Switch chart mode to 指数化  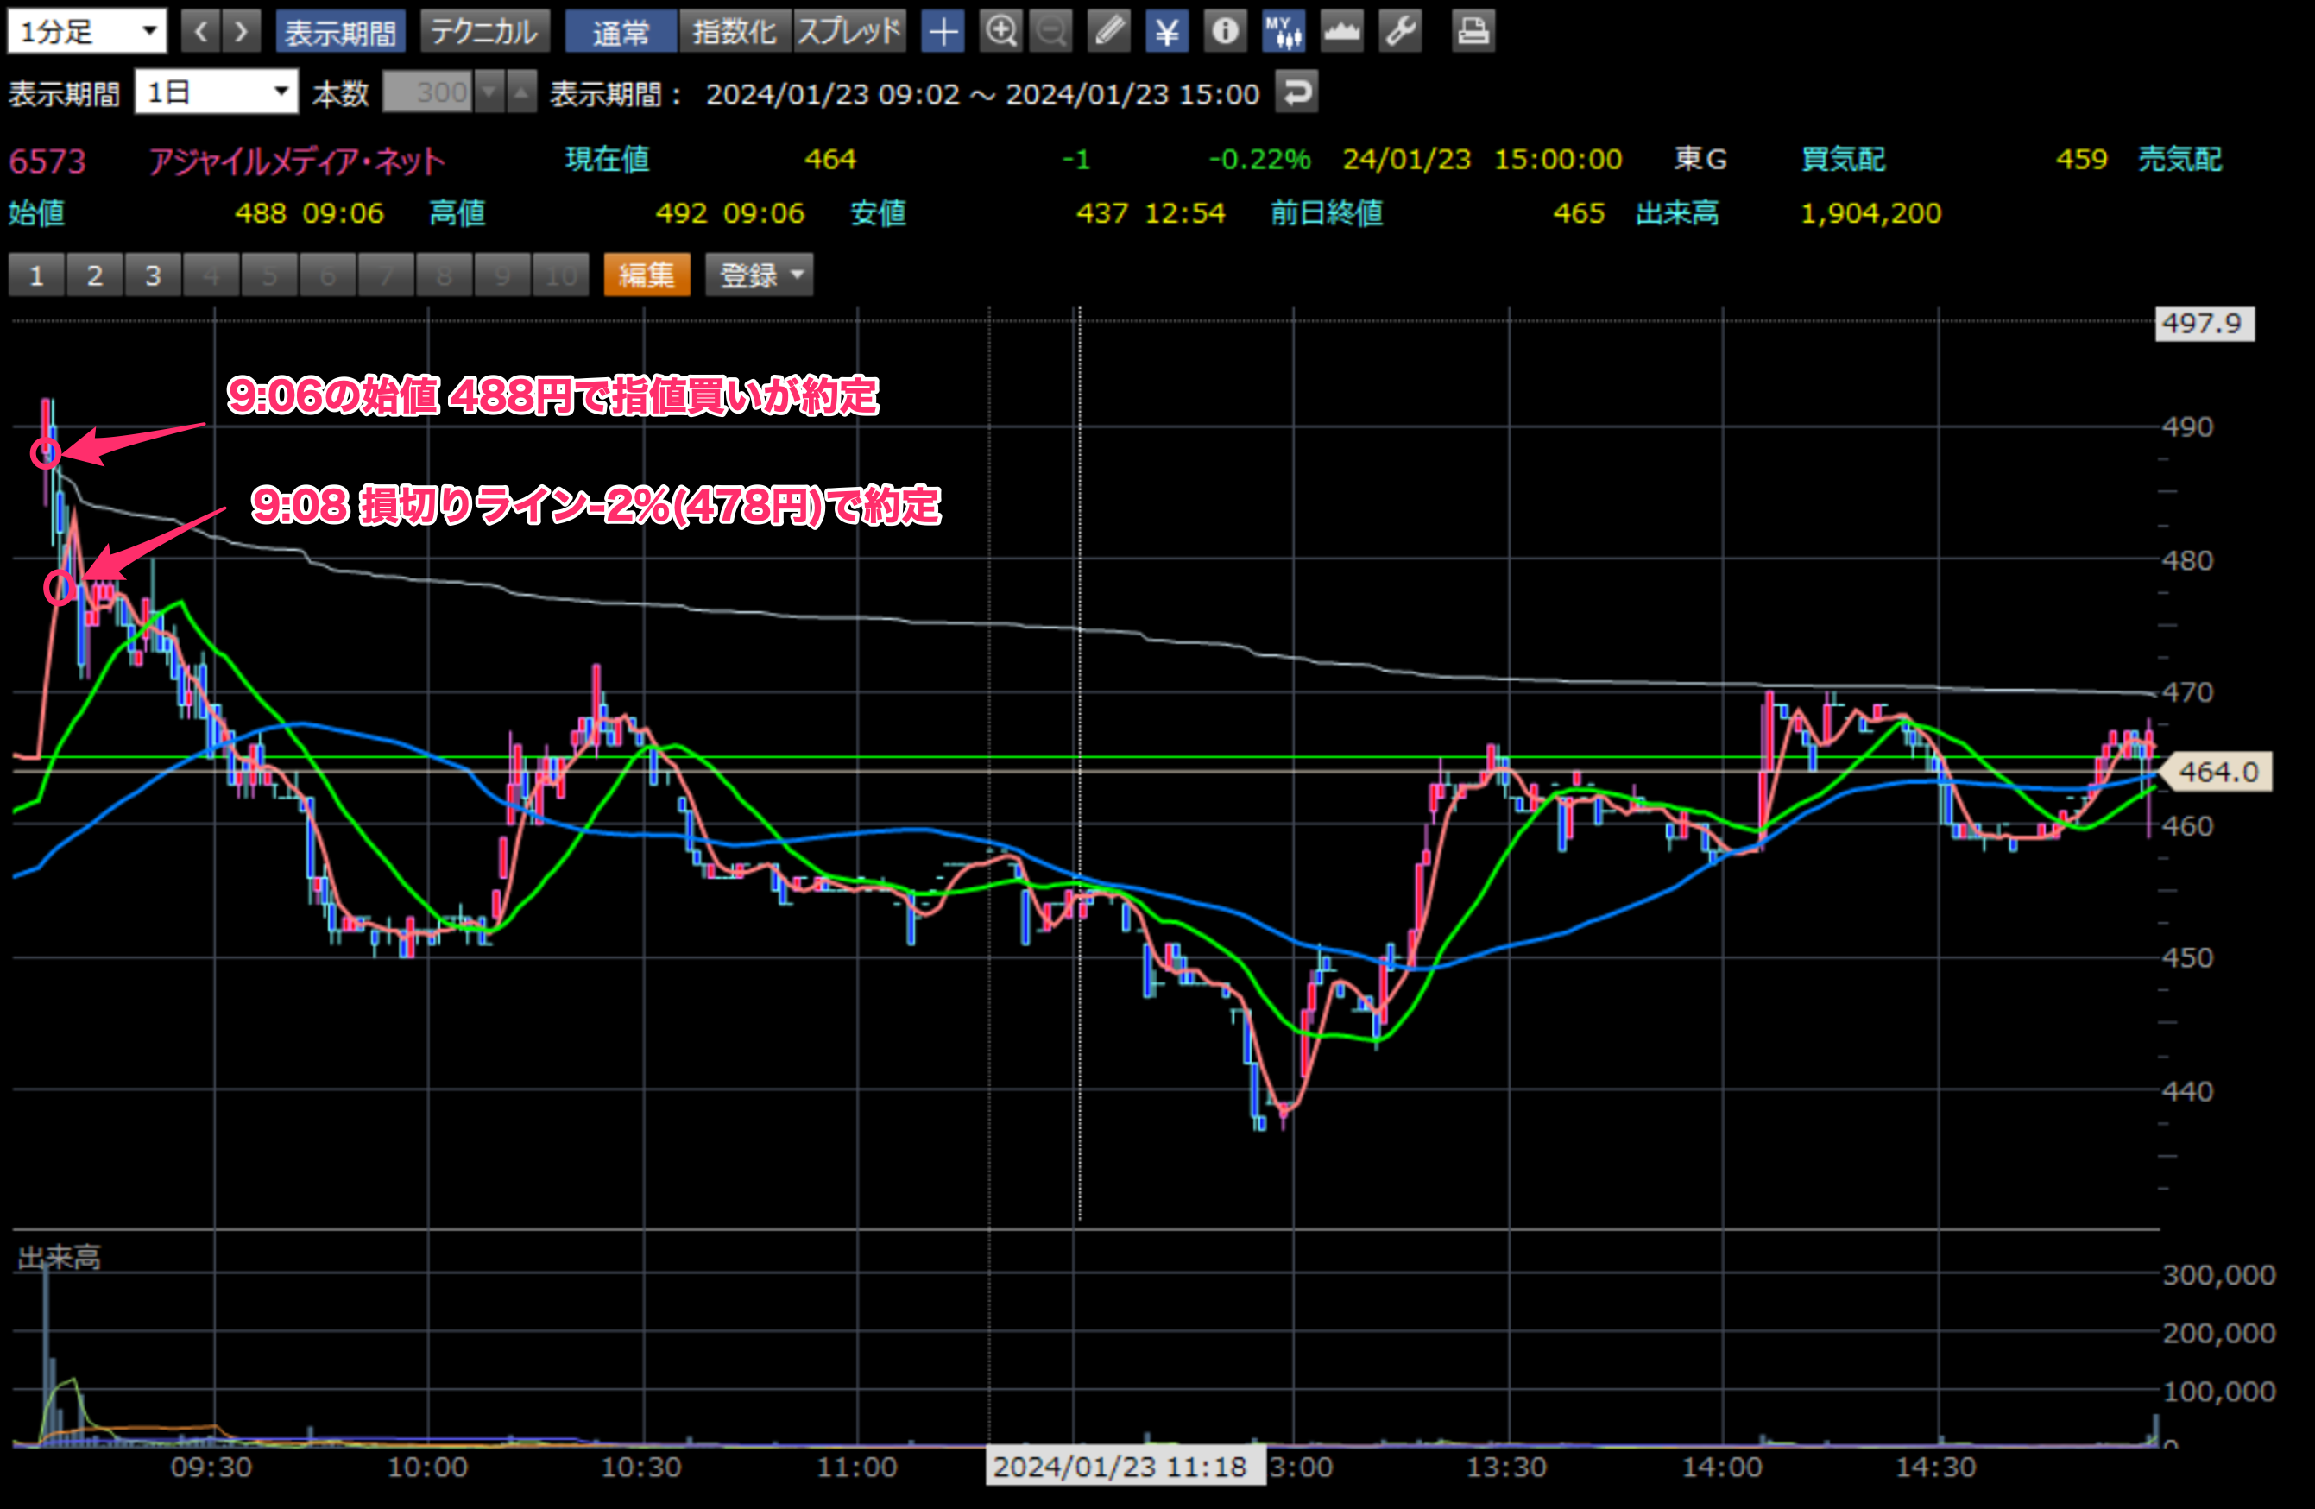click(x=735, y=32)
